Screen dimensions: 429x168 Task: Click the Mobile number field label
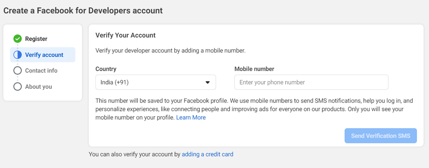(x=254, y=69)
